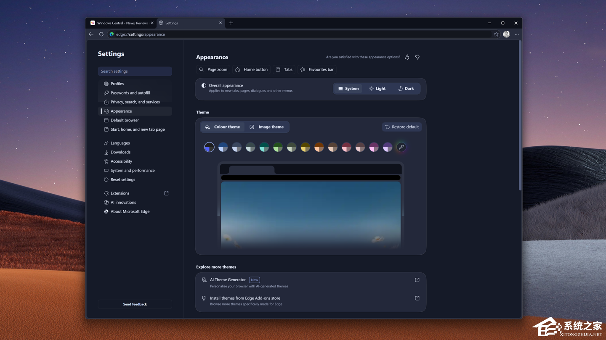Image resolution: width=606 pixels, height=340 pixels.
Task: Click Restore default theme button
Action: tap(402, 127)
